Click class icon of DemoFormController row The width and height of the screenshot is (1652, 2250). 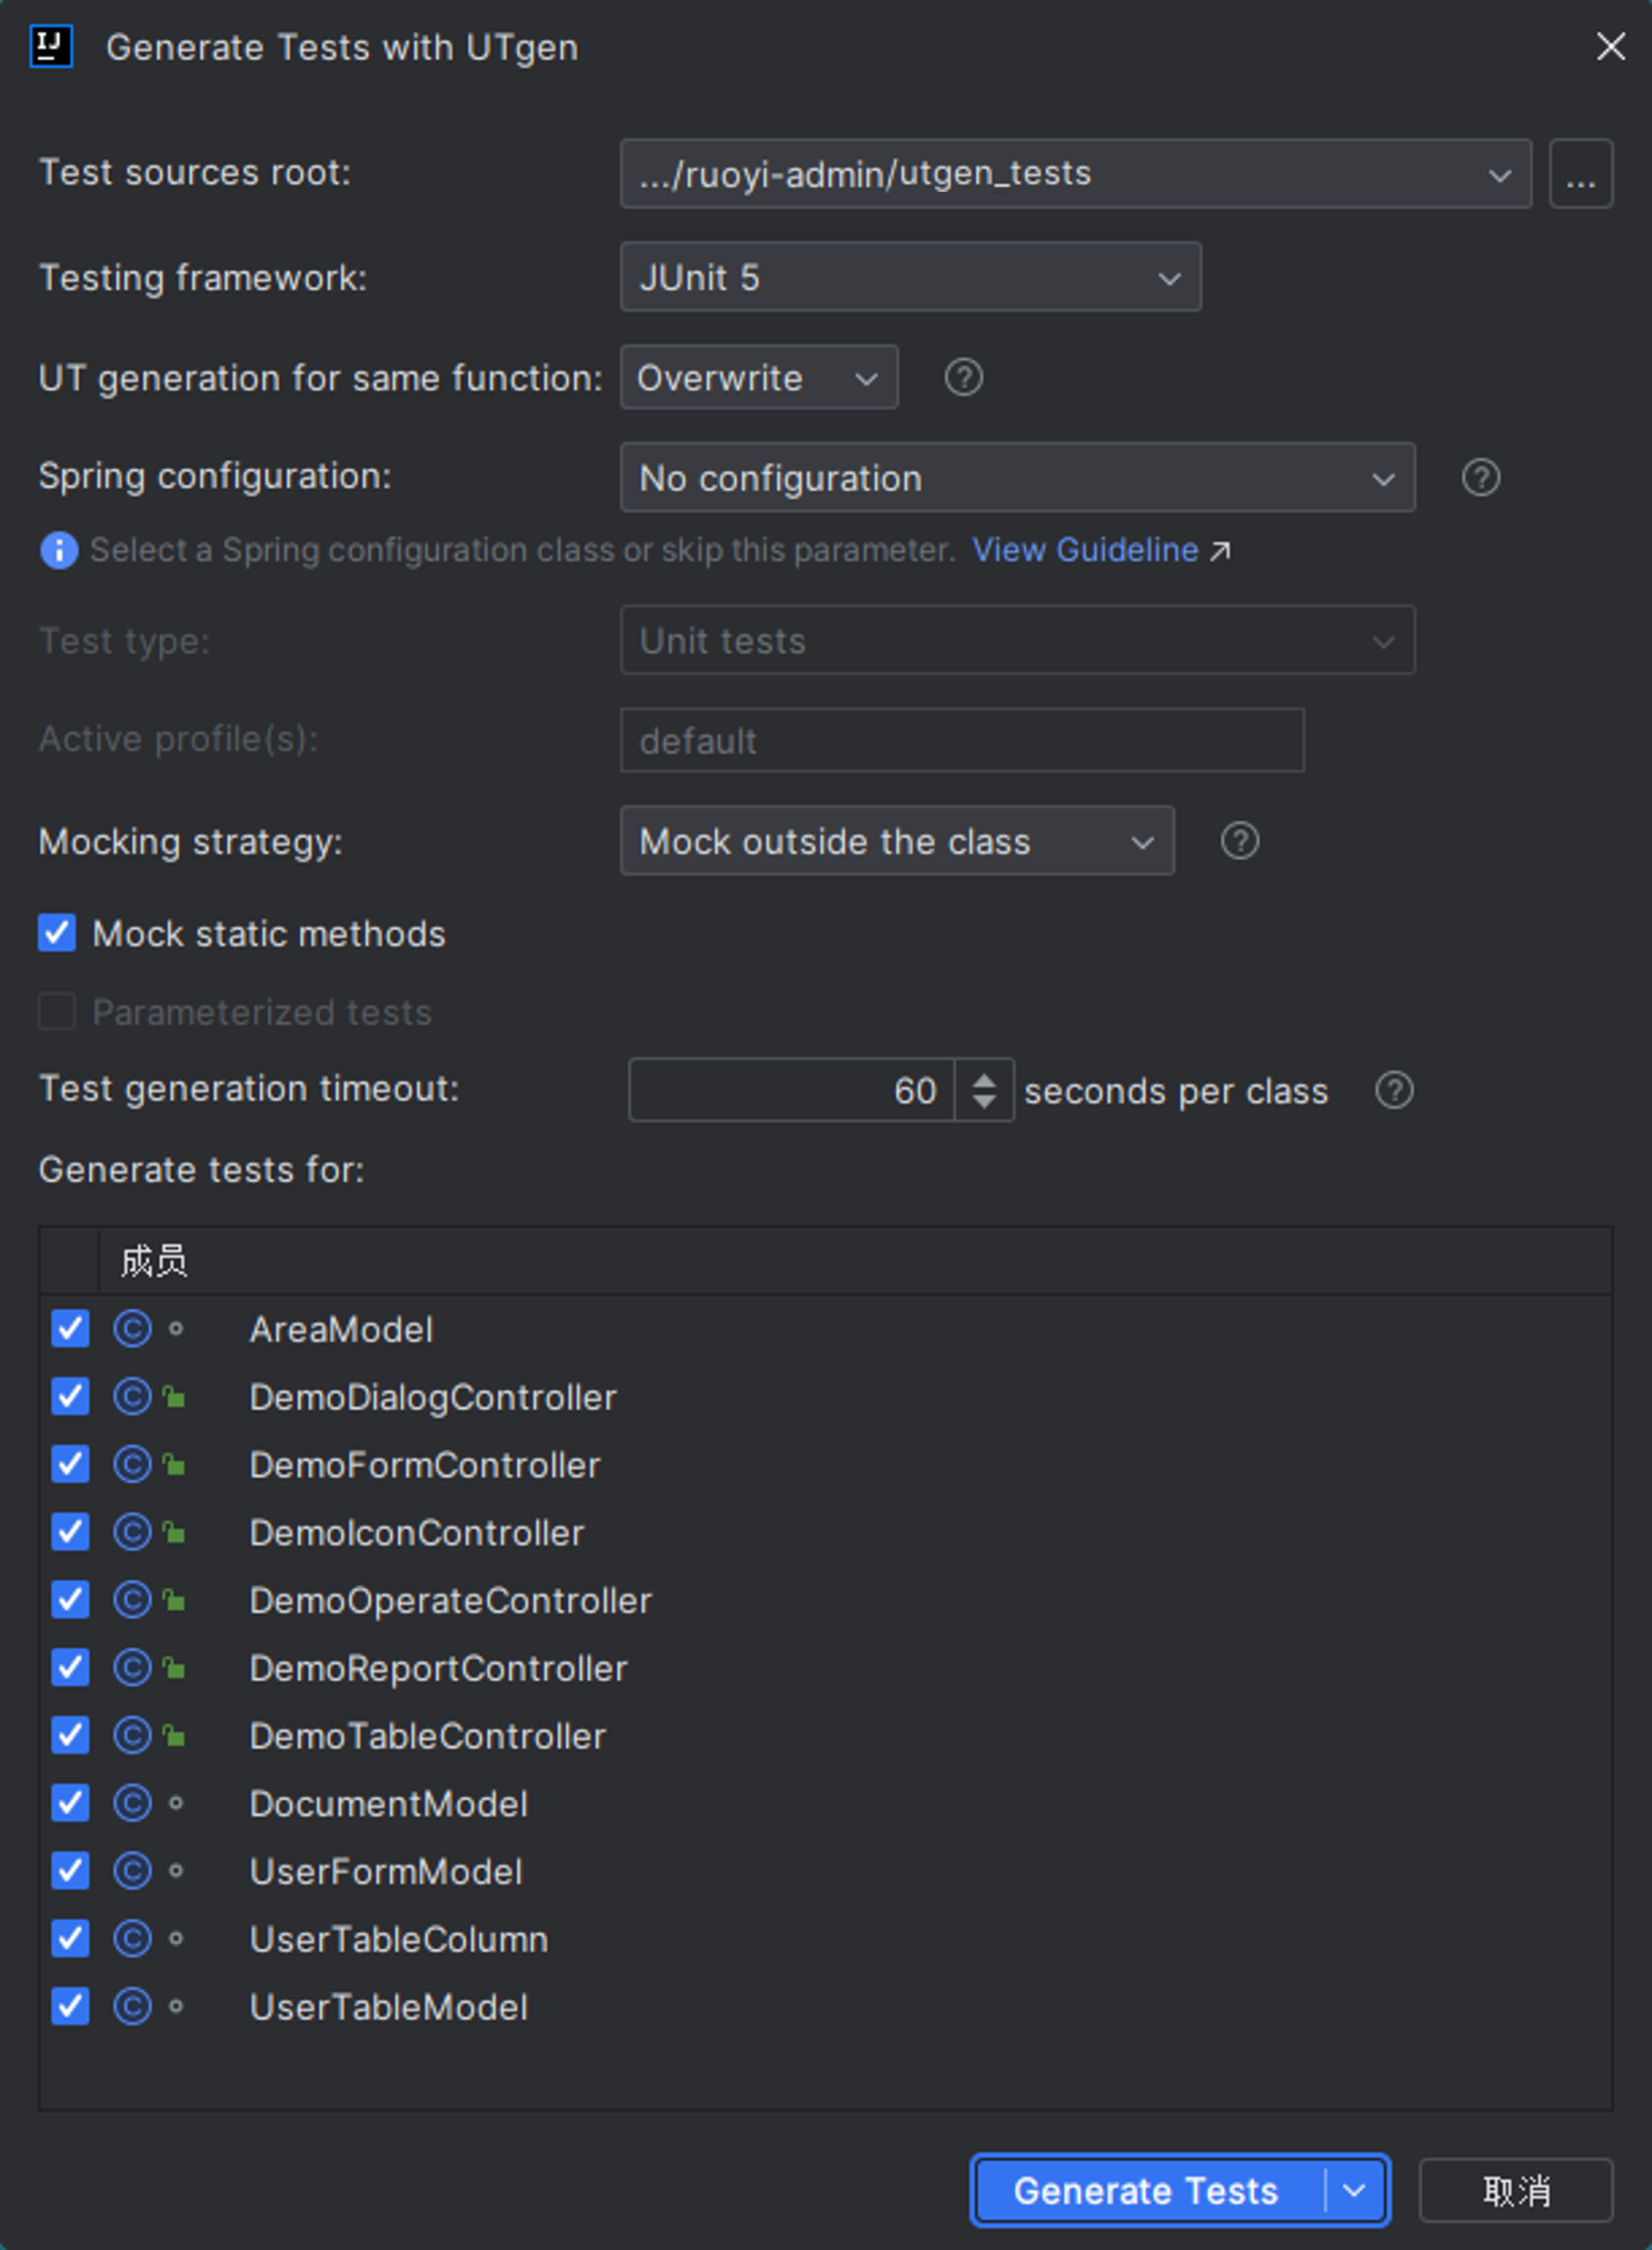point(132,1465)
